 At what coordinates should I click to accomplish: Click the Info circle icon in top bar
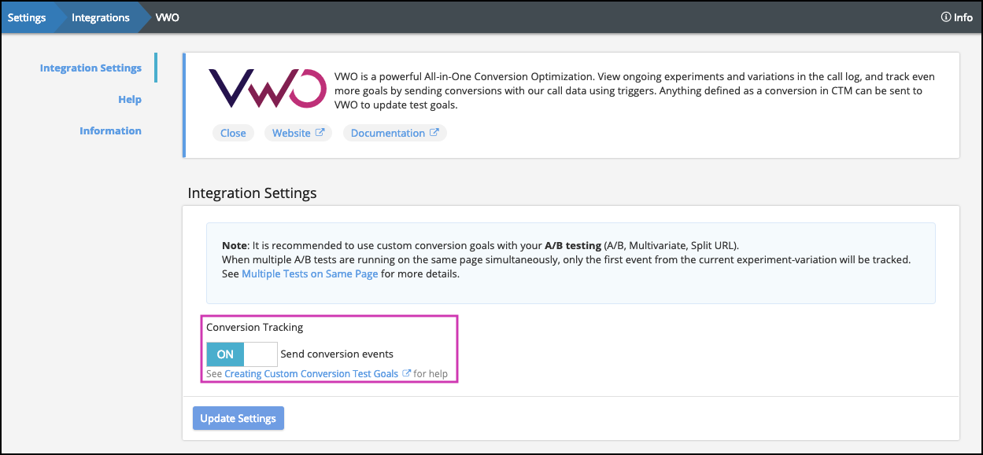click(945, 17)
